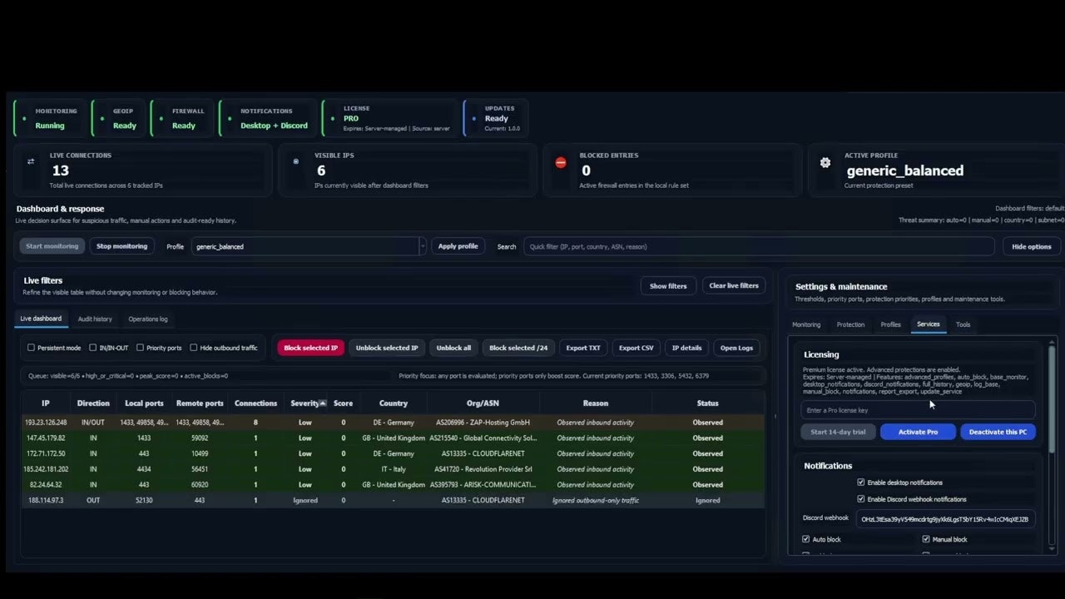Click the License PRO status dot
1065x599 pixels.
point(331,119)
